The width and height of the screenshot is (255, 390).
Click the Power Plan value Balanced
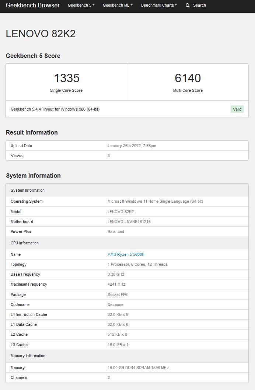click(x=116, y=231)
